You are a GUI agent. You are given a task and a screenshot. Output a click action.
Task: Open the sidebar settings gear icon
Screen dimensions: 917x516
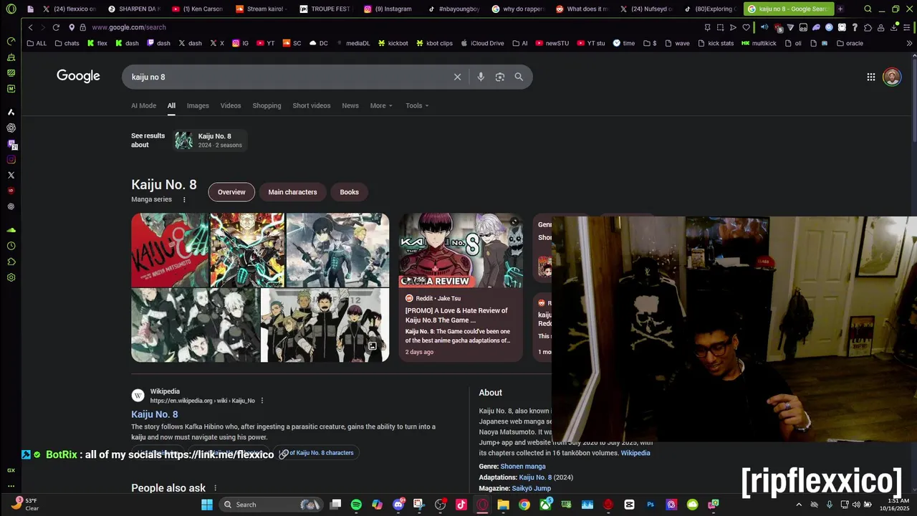pyautogui.click(x=11, y=277)
